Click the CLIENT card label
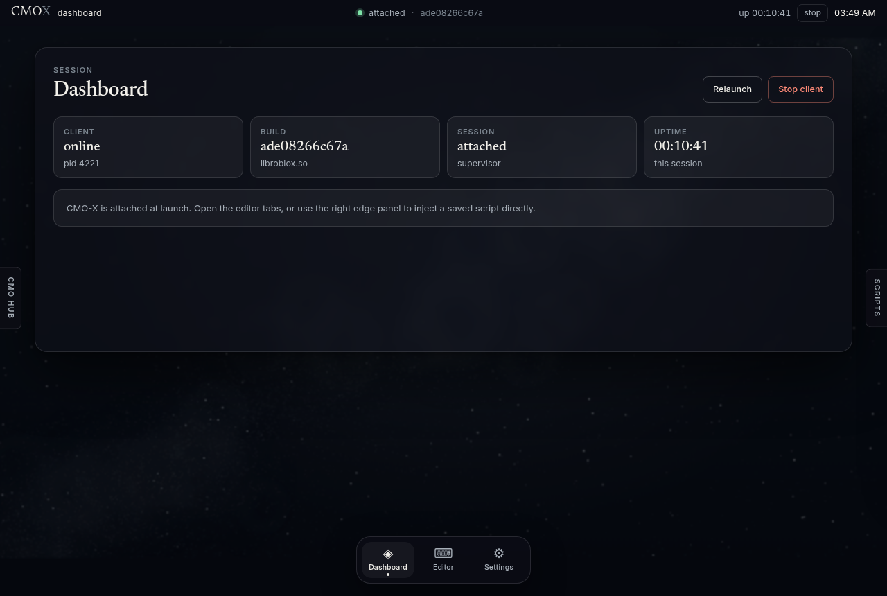Viewport: 887px width, 596px height. point(79,132)
